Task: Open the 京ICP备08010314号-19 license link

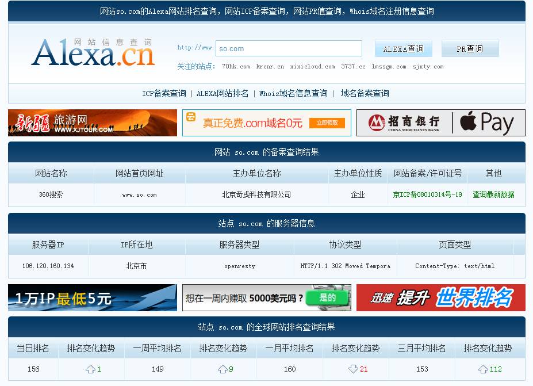Action: tap(427, 194)
